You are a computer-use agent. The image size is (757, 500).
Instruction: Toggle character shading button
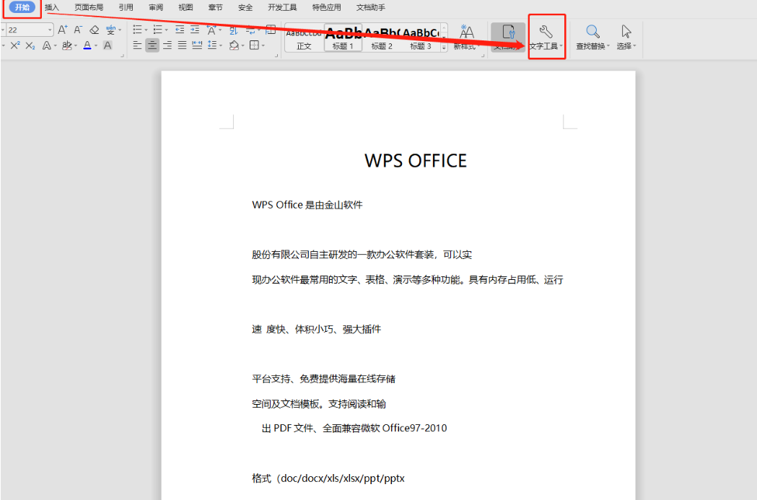(108, 45)
